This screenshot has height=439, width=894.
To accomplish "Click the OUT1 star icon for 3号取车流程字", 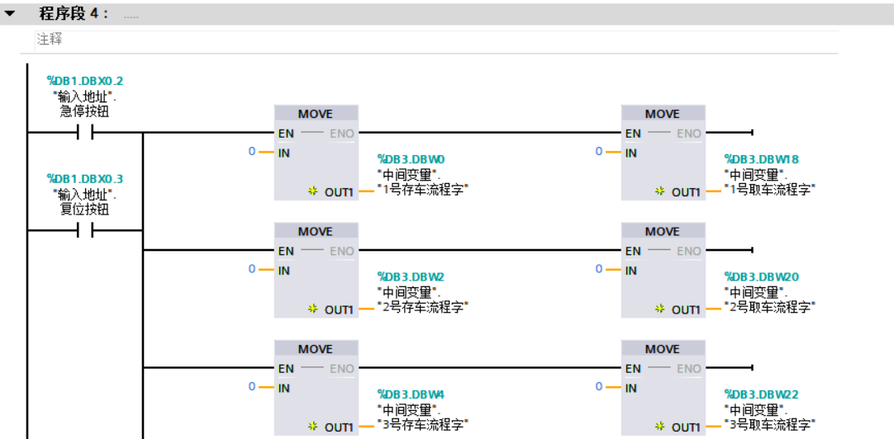I will click(x=659, y=427).
